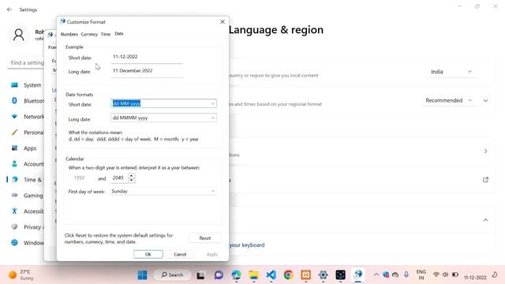Close the Customize Format dialog
Image resolution: width=505 pixels, height=284 pixels.
[x=223, y=21]
